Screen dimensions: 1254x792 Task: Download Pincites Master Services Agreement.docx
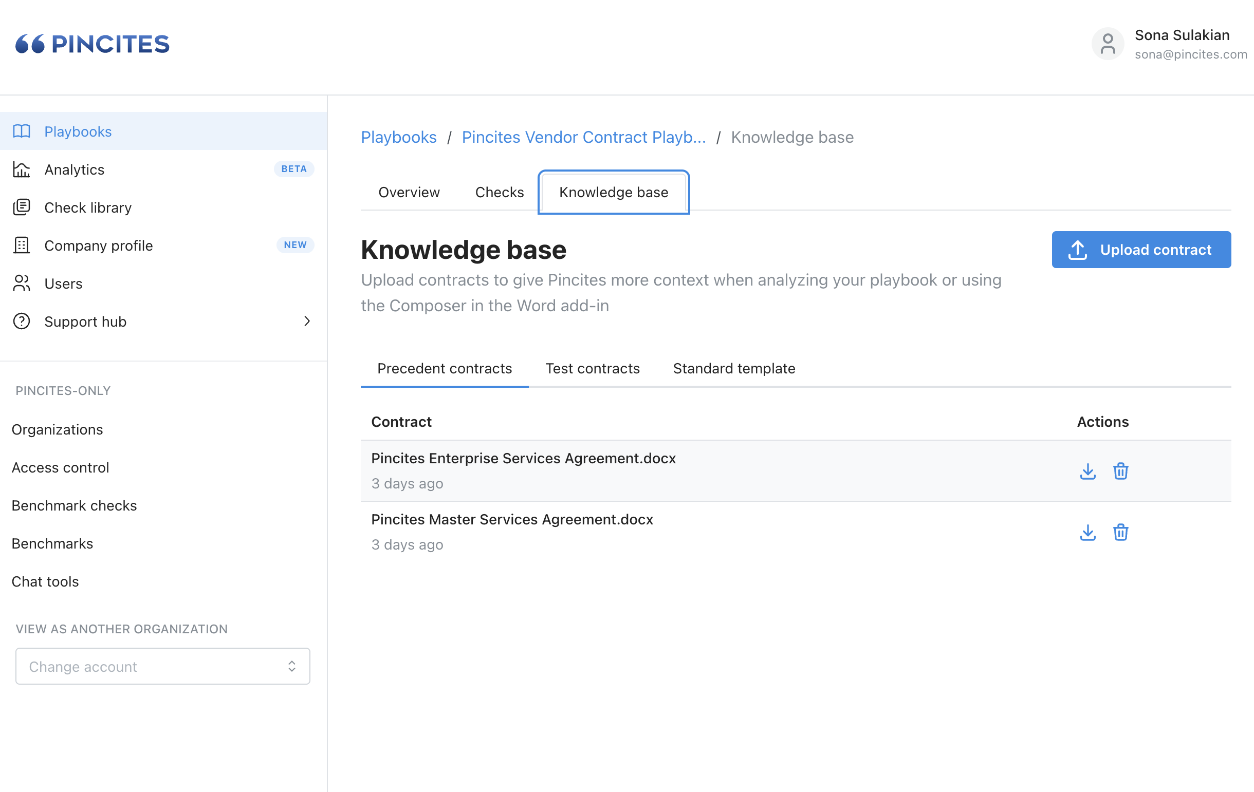(x=1087, y=532)
